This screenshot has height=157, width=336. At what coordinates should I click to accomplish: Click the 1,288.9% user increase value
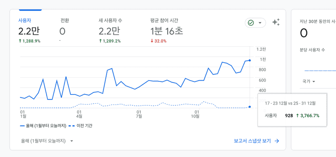[x=29, y=41]
